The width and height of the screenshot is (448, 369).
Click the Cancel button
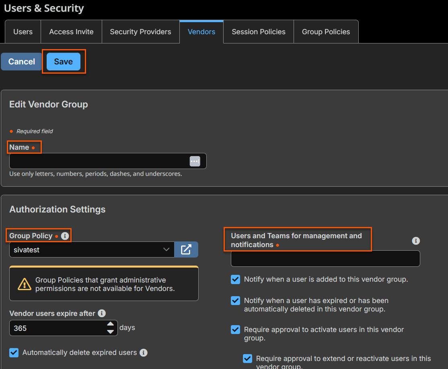tap(21, 62)
